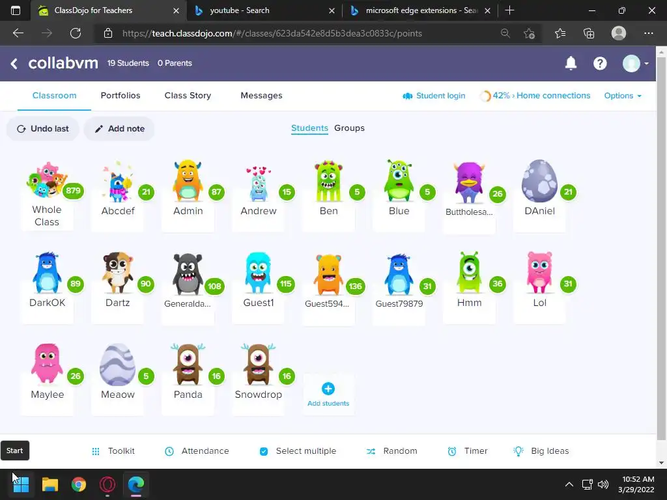Select the Snowdrop student monster
The height and width of the screenshot is (500, 667).
click(258, 365)
